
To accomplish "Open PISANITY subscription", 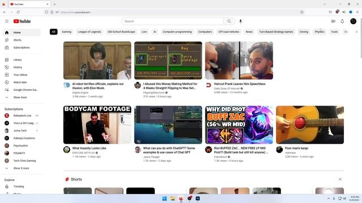I will [x=21, y=153].
